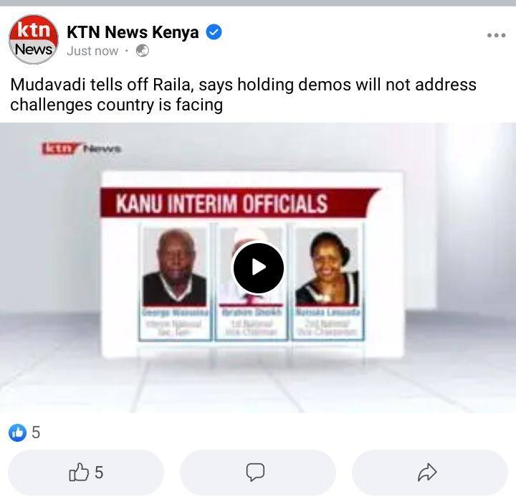
Task: Play the video with center play button
Action: 258,267
